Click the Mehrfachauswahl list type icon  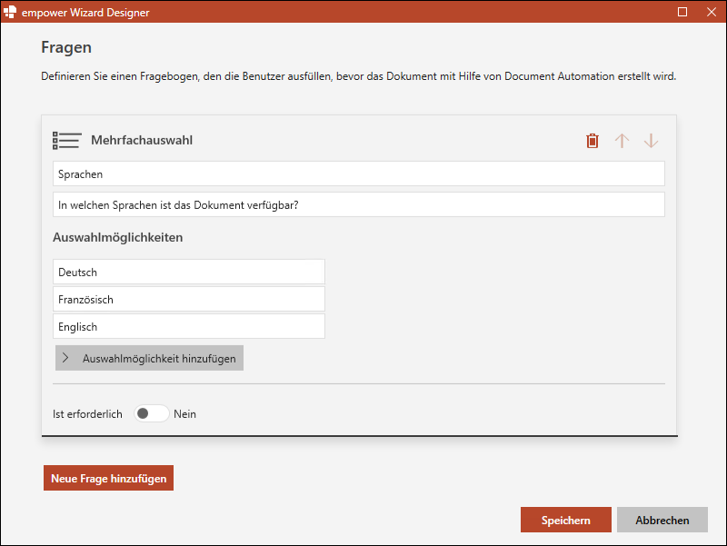point(66,141)
